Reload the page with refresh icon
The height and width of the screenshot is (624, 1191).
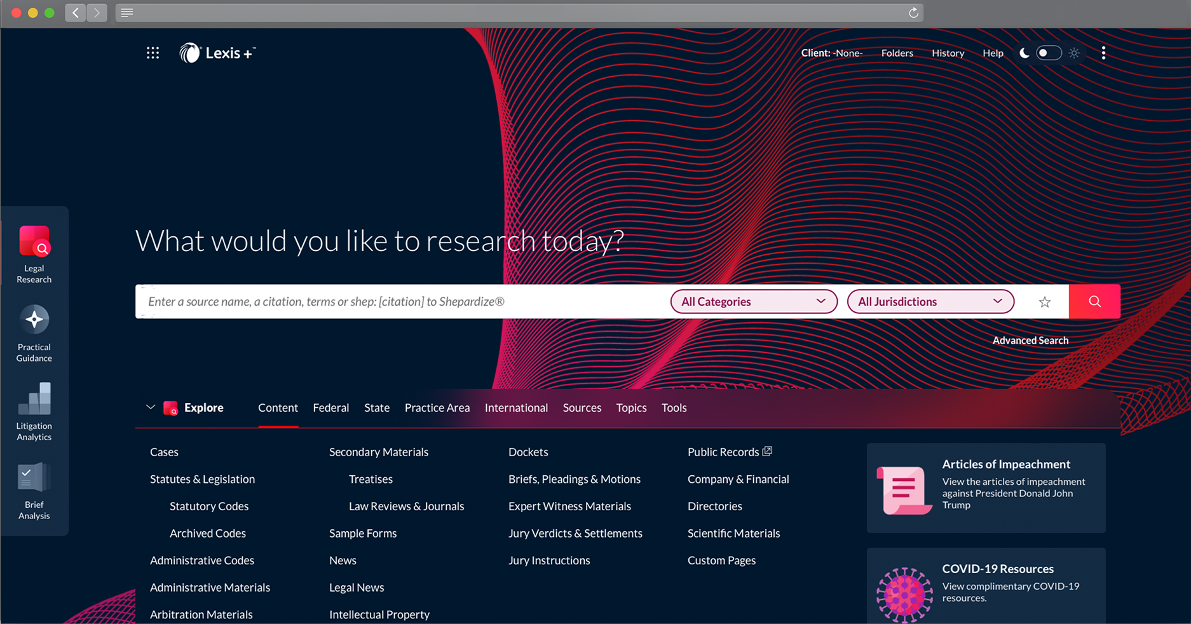coord(913,13)
